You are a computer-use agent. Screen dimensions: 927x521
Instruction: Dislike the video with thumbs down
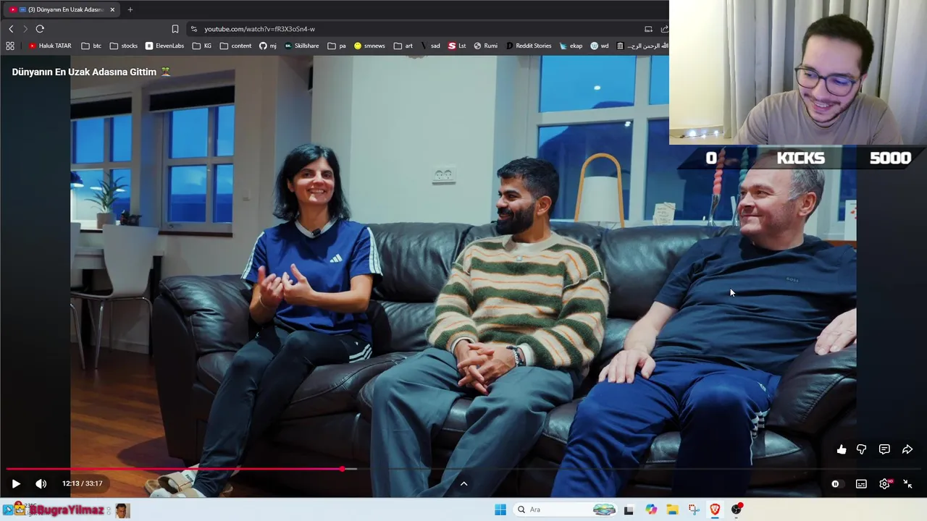click(862, 449)
